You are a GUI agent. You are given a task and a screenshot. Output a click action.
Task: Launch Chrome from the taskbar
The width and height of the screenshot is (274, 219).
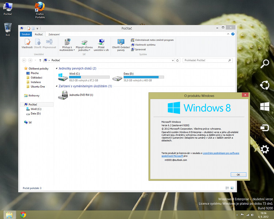23,215
